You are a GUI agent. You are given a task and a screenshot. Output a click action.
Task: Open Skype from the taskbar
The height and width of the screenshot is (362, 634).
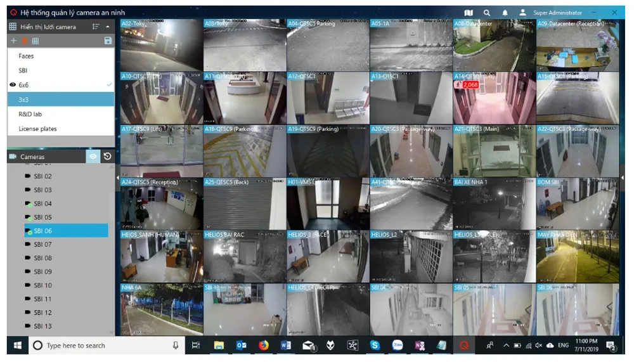(x=375, y=346)
